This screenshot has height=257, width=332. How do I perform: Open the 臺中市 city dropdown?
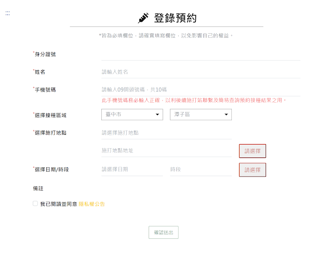(132, 115)
